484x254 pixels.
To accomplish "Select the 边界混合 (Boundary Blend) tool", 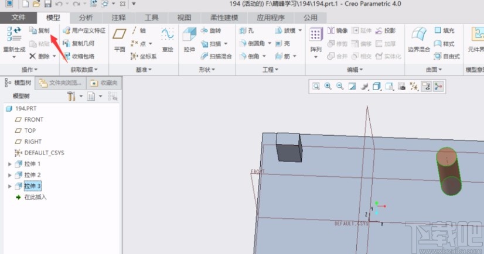I will click(418, 39).
